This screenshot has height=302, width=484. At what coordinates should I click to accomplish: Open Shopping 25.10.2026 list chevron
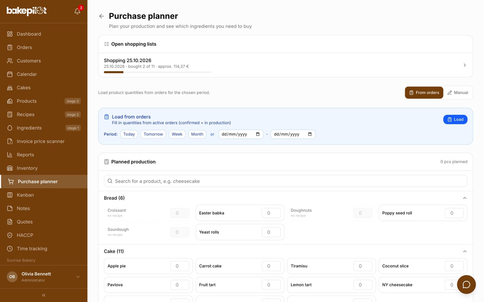tap(465, 65)
